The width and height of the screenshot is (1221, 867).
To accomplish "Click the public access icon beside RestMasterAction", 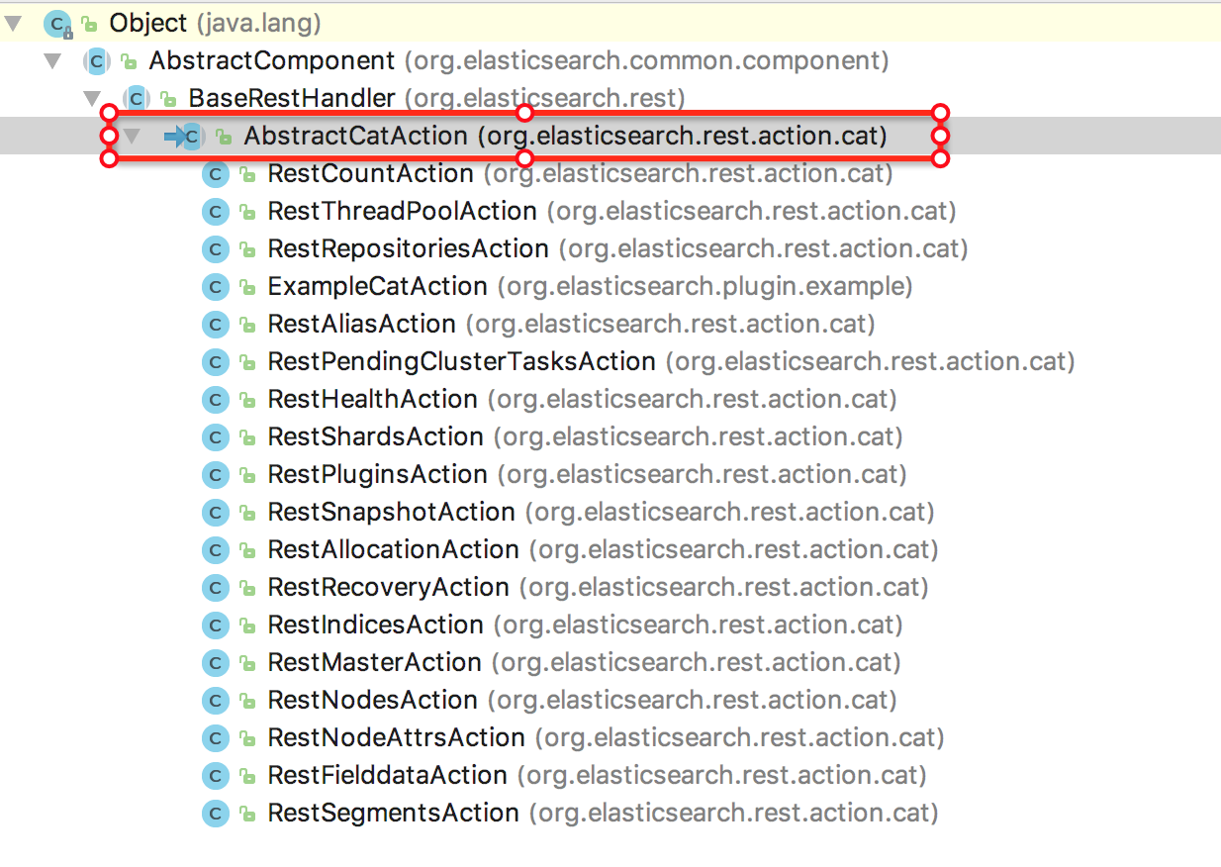I will click(x=246, y=664).
